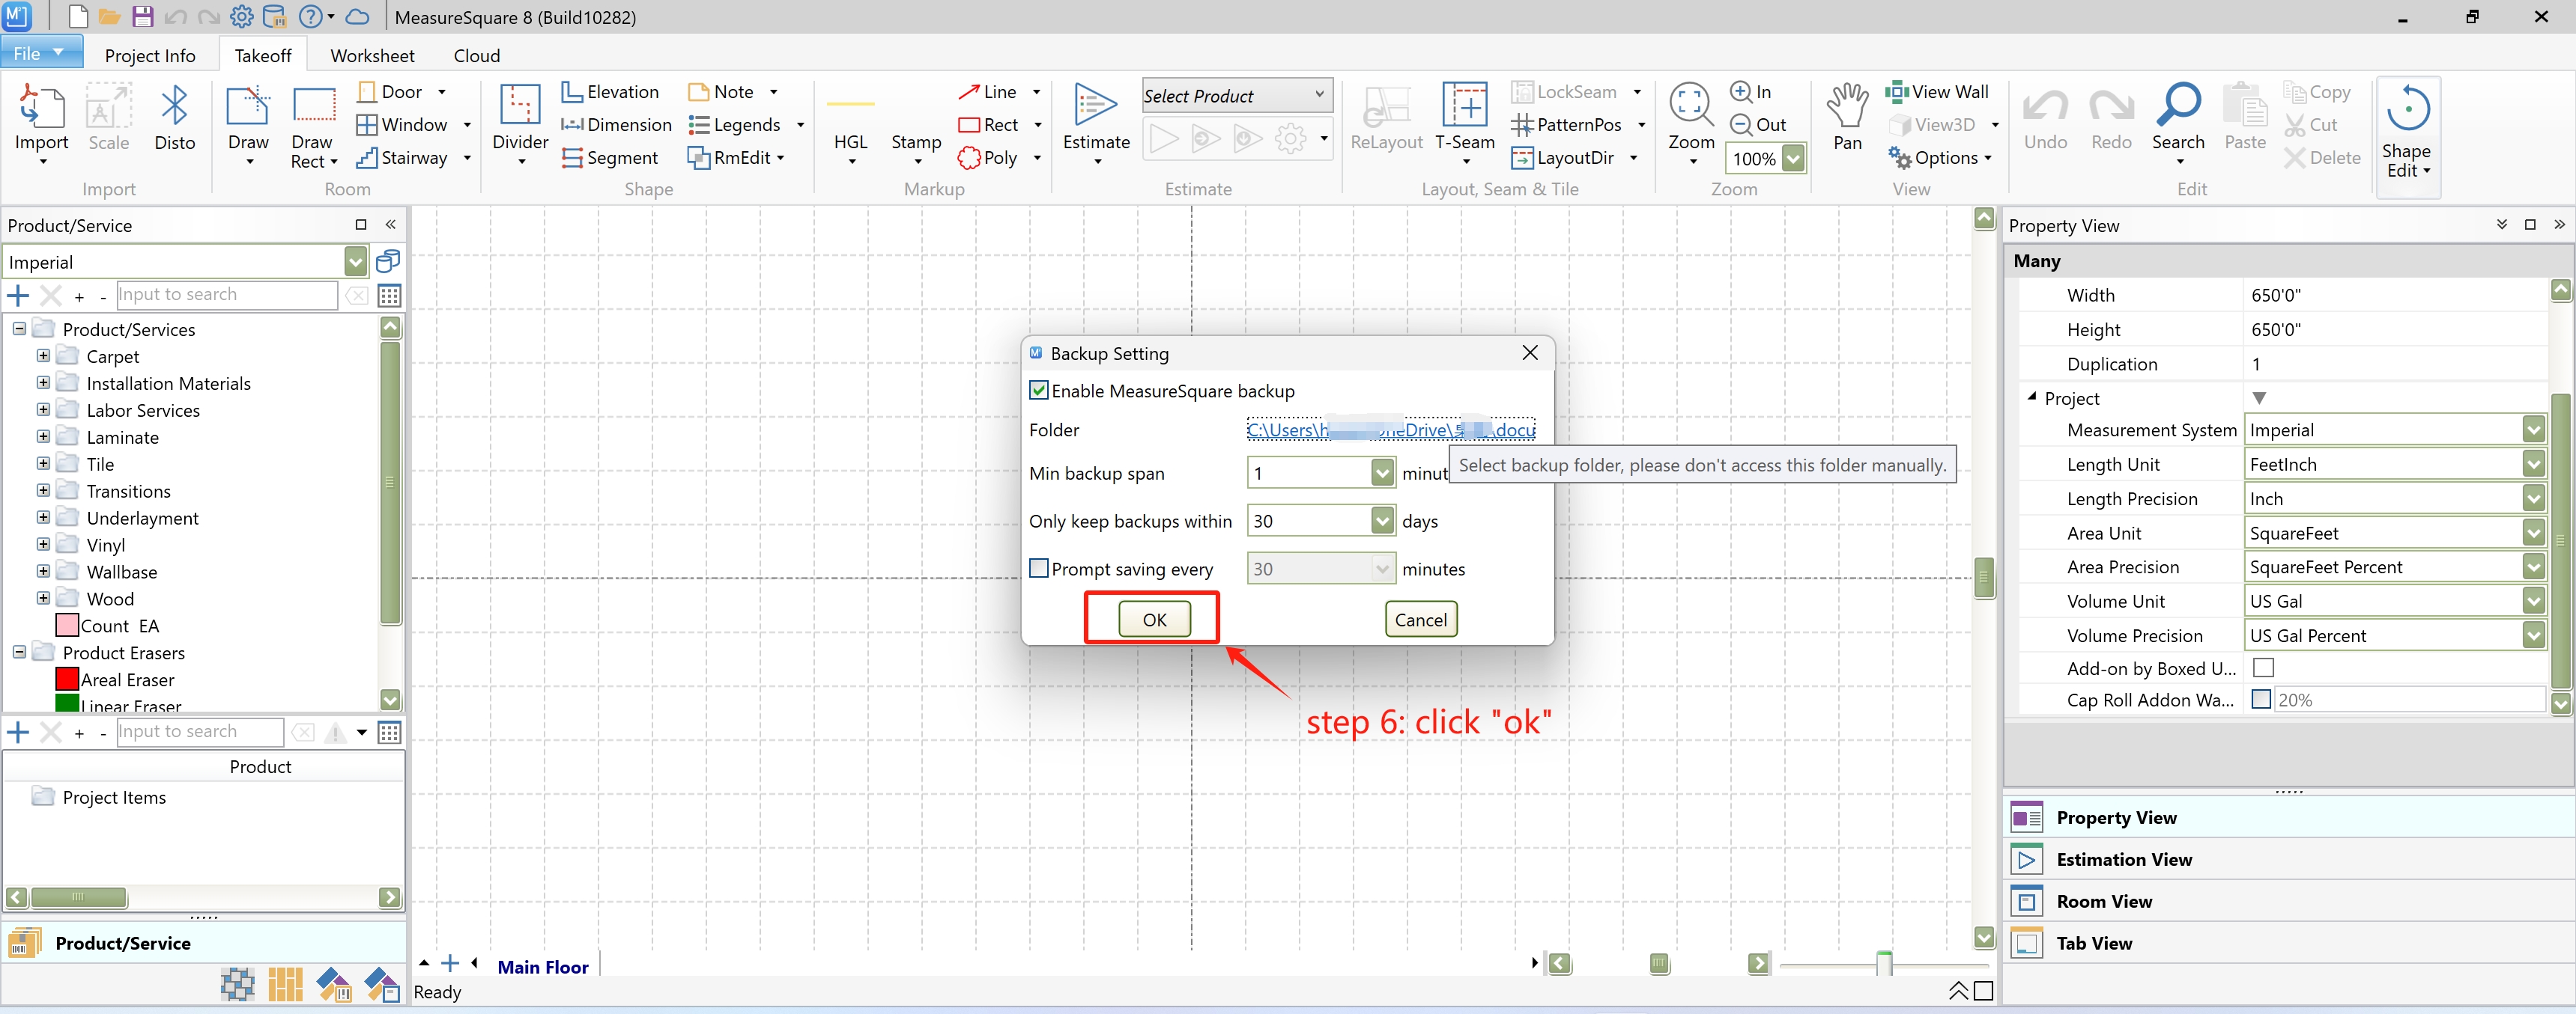Open Min backup span dropdown
Screen dimensions: 2576x1014
(1381, 472)
